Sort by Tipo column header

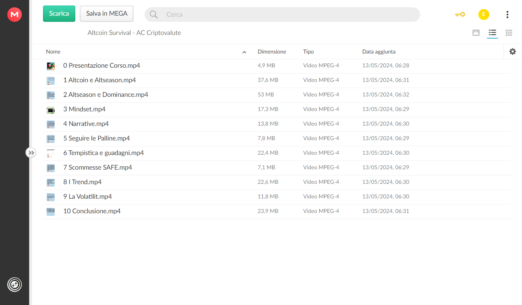(308, 52)
